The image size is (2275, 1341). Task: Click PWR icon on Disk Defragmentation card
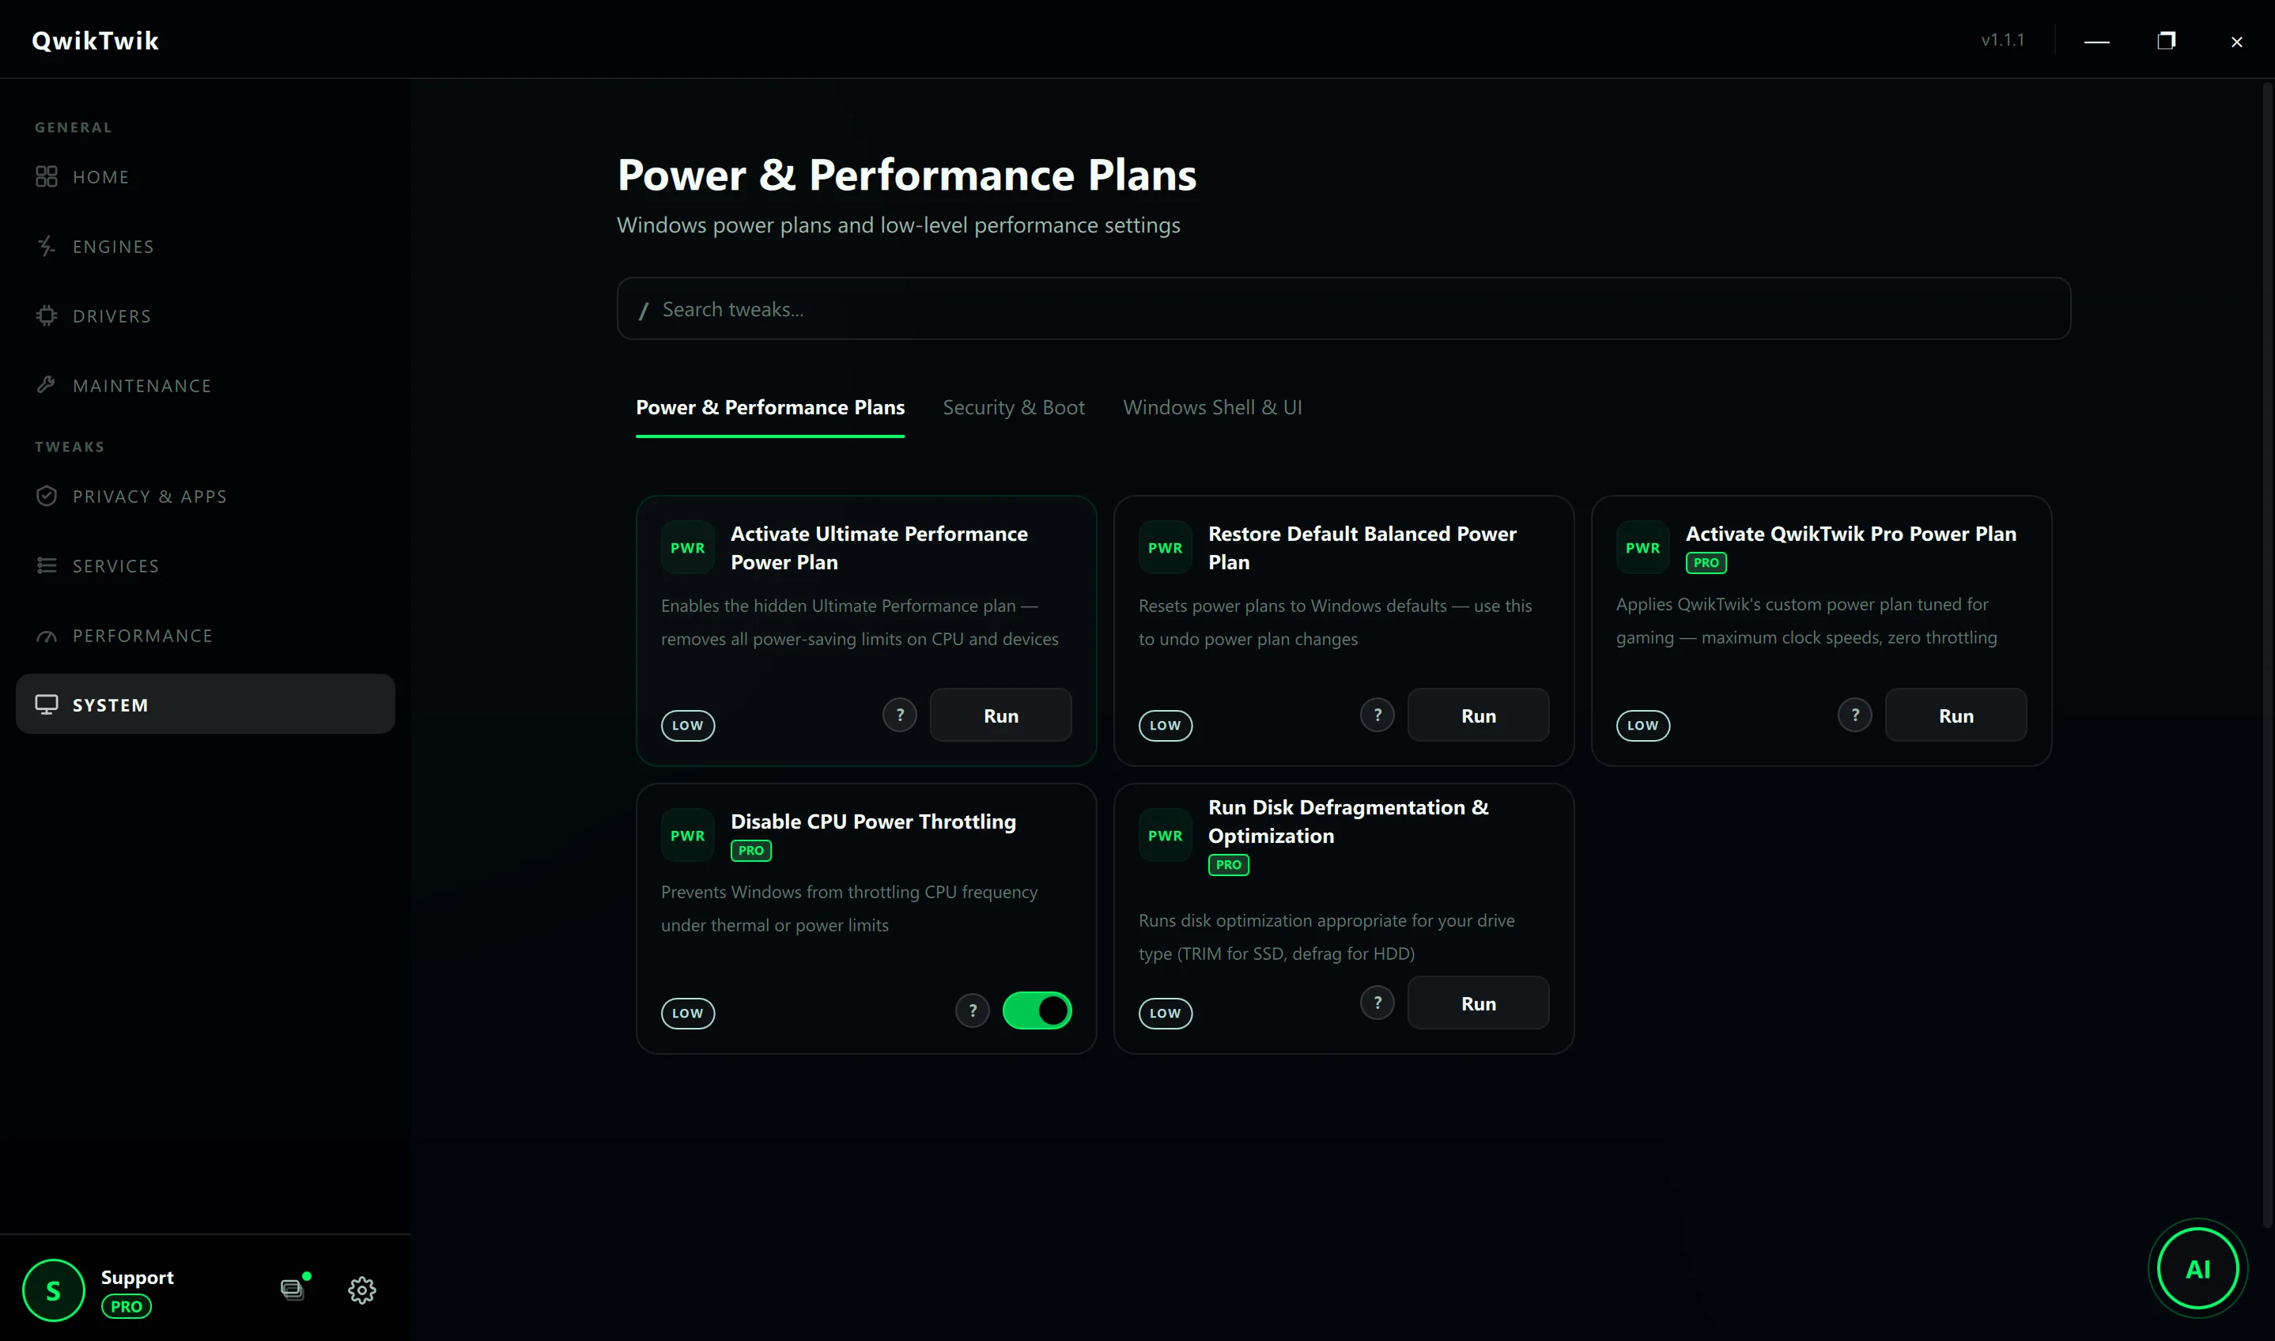[1165, 836]
